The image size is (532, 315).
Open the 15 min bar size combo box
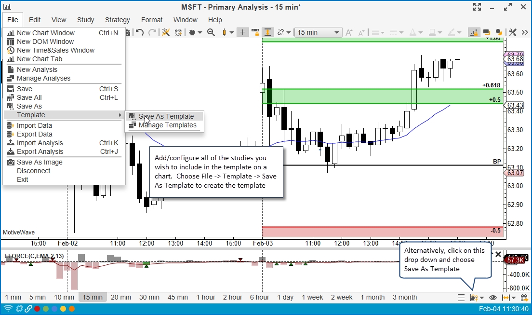click(x=318, y=32)
